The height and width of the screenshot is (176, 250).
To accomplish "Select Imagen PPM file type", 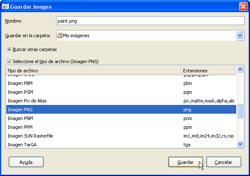I will [x=121, y=127].
